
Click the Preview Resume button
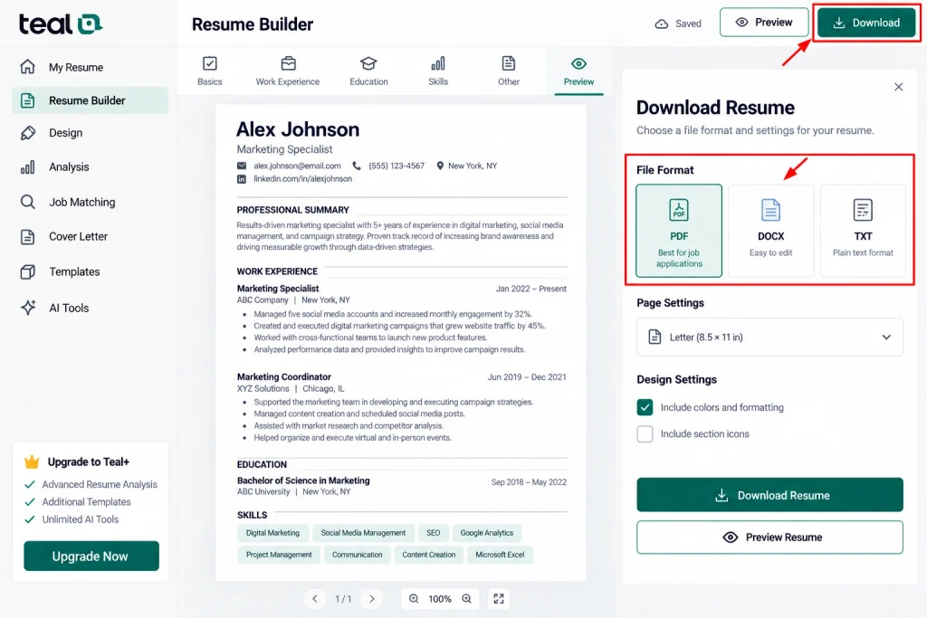pyautogui.click(x=769, y=537)
